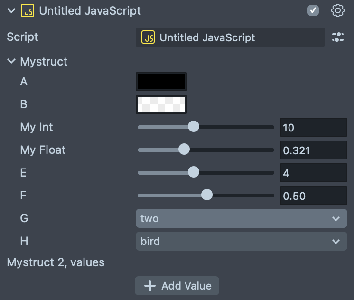Click the F slider handle
Screen dimensions: 354x300
click(x=206, y=195)
